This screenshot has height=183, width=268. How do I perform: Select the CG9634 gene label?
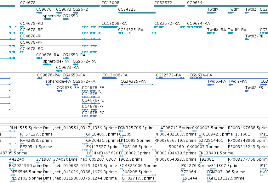coord(195,3)
